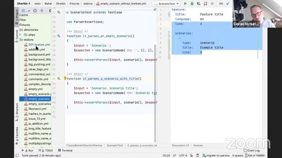Open the Structure tool window tab

tap(17, 112)
